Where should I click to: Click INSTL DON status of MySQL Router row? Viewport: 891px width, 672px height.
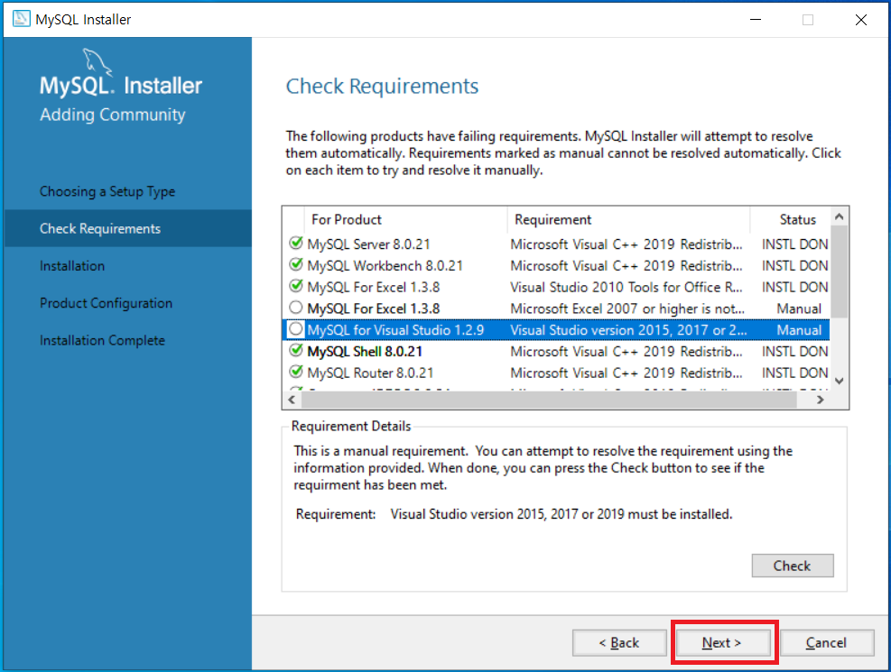pos(795,373)
